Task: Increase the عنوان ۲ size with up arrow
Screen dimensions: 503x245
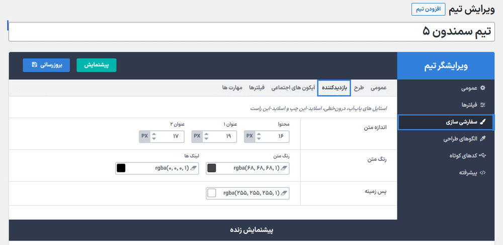Action: coord(153,134)
